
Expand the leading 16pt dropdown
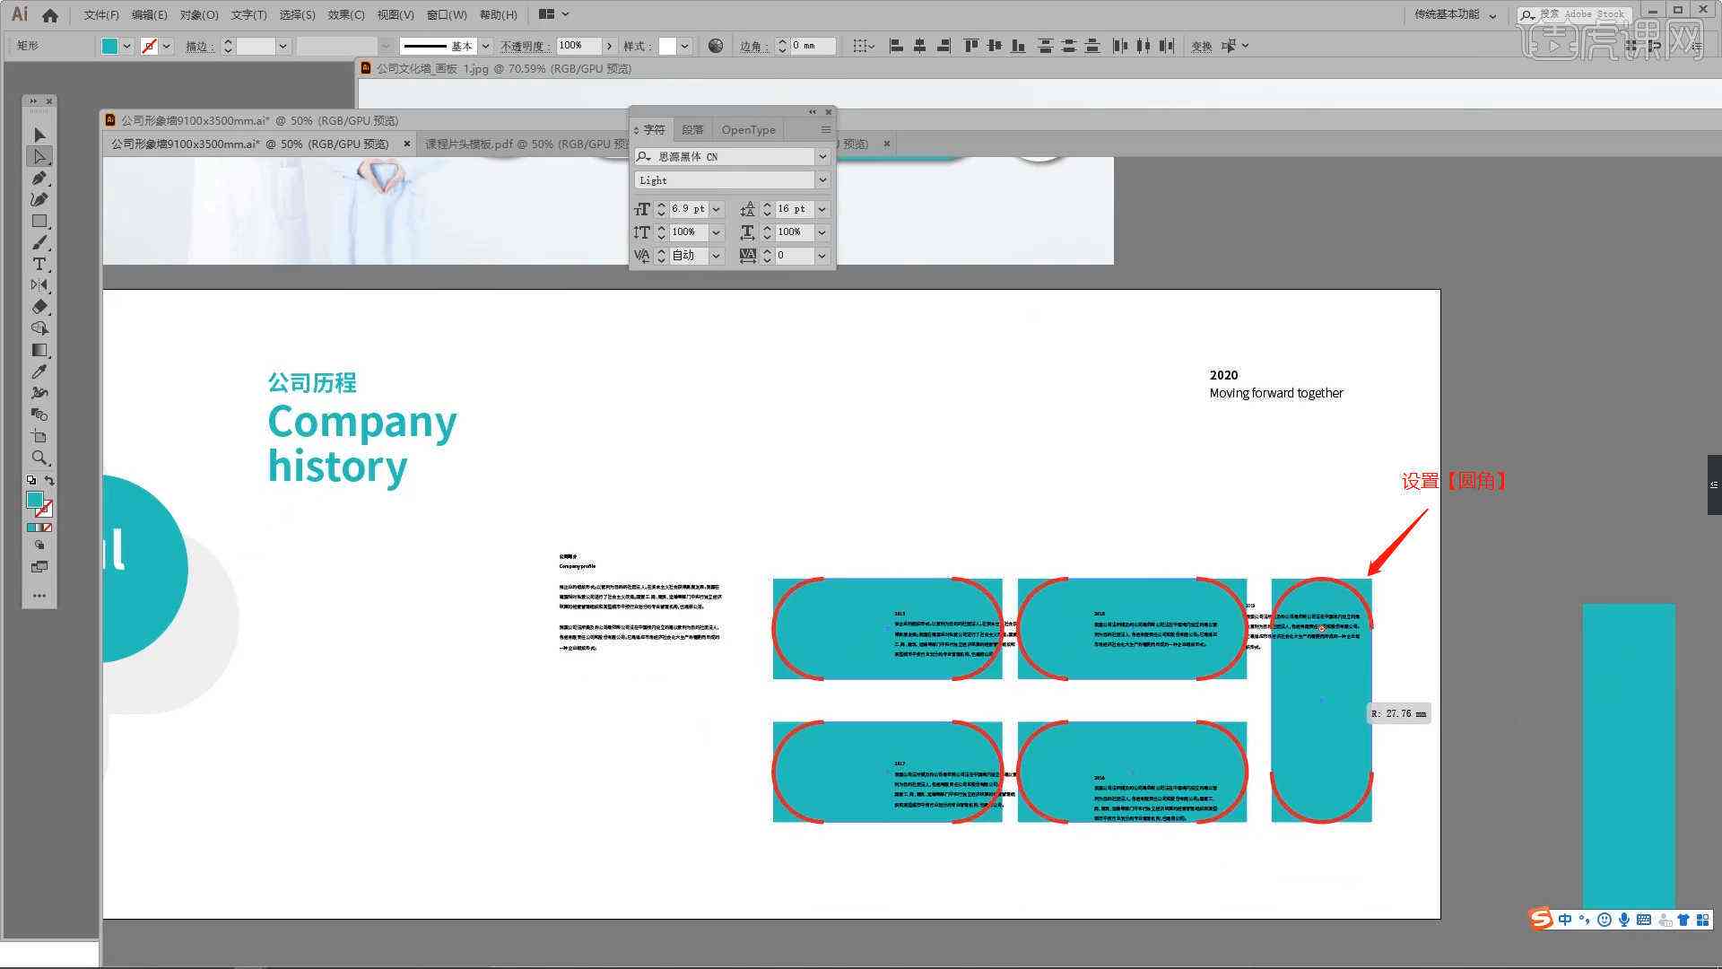[823, 209]
